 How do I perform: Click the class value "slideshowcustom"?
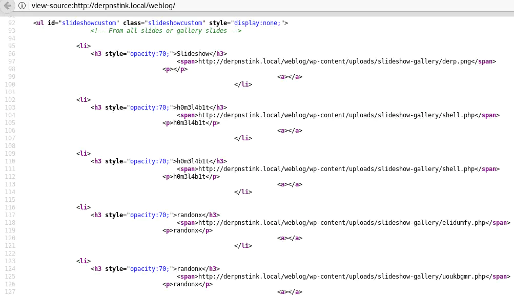click(x=175, y=23)
